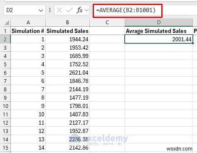
Task: Select column D header
Action: 159,23
